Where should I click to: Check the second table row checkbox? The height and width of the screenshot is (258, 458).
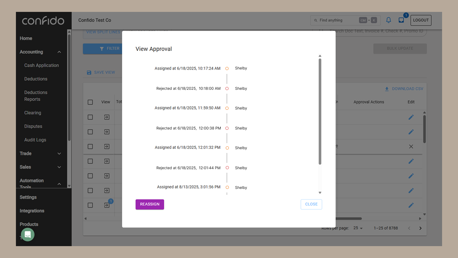(x=90, y=132)
